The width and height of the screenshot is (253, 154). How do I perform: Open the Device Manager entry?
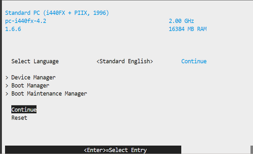(x=33, y=78)
